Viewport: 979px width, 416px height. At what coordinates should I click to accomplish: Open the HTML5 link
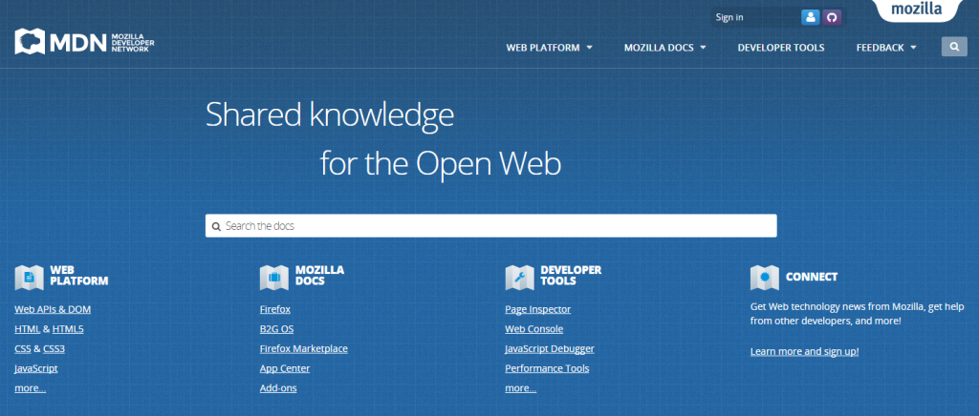[x=68, y=329]
